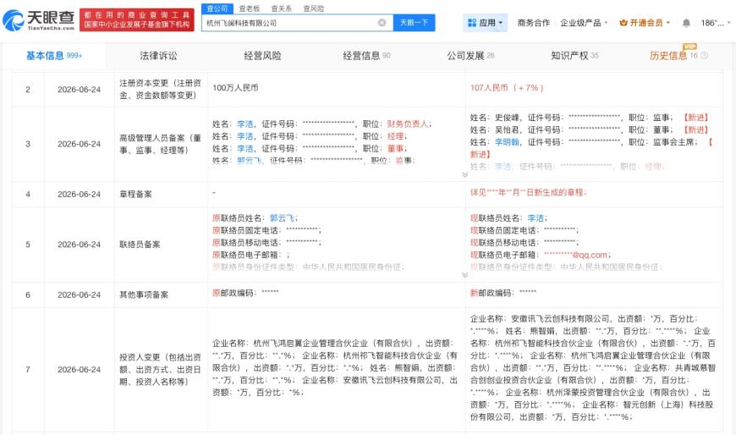Click the 应用 grid icon
This screenshot has width=736, height=435.
coord(472,23)
